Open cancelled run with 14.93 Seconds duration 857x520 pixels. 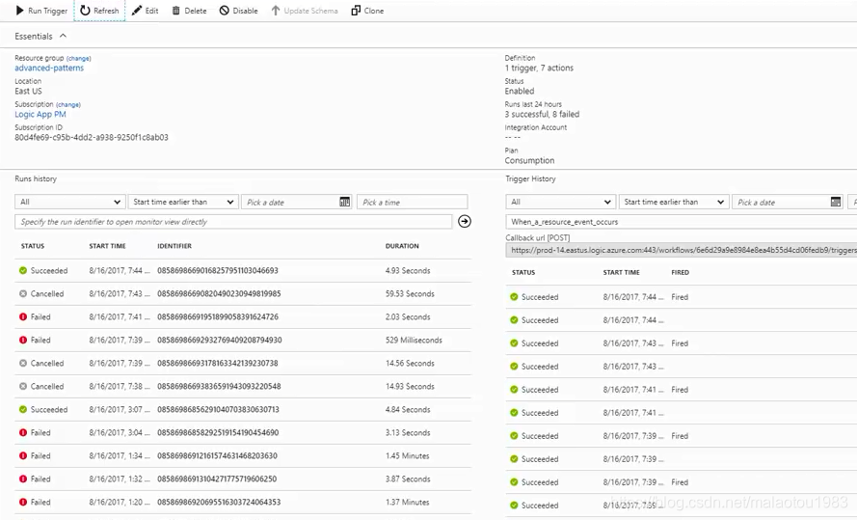tap(243, 386)
